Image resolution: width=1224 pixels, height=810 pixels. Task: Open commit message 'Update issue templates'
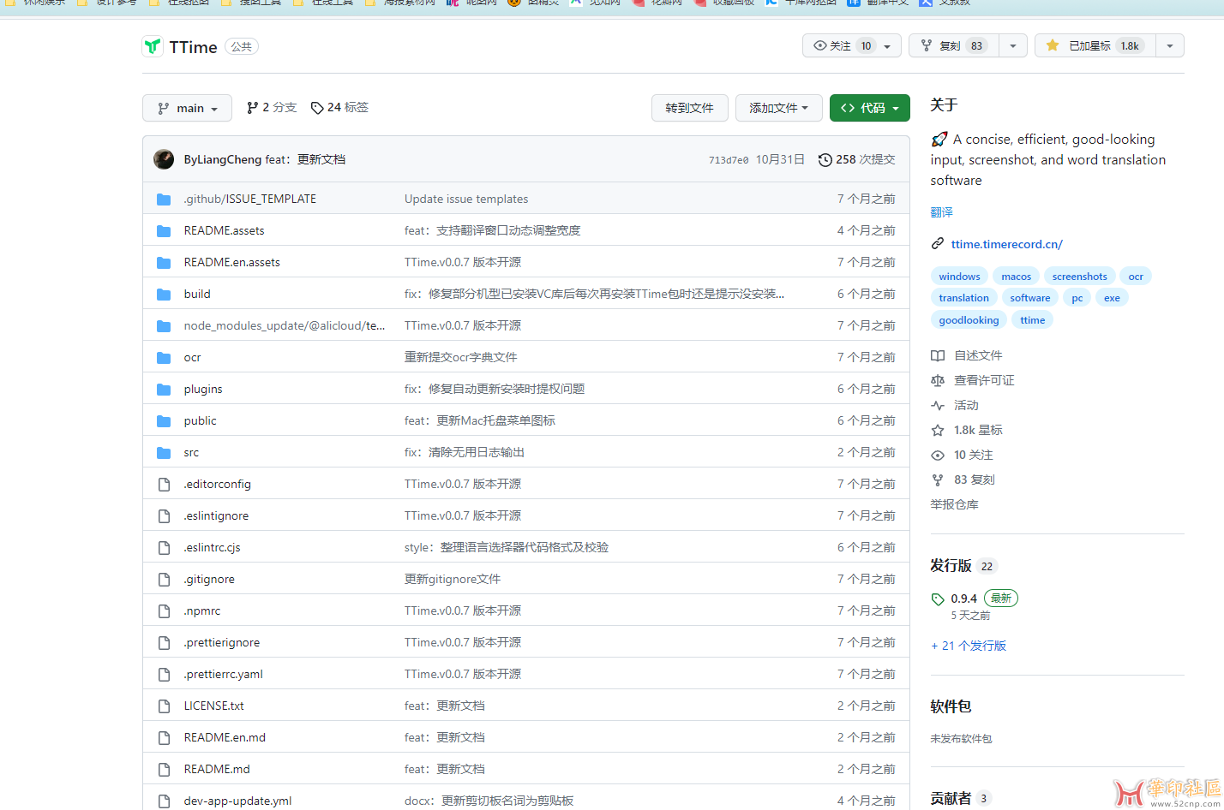pos(466,199)
